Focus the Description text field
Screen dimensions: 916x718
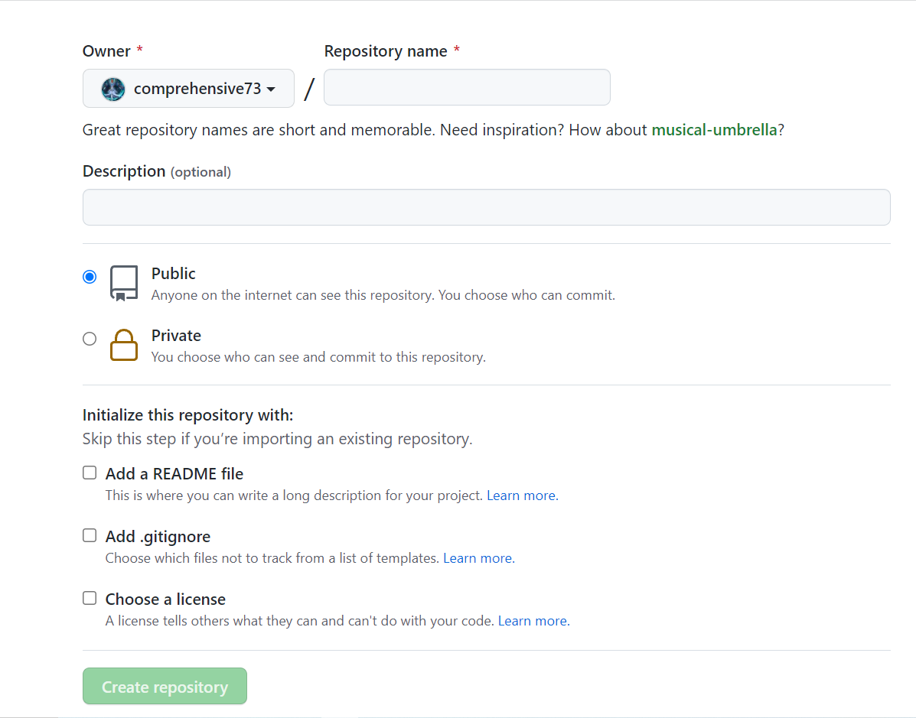486,207
